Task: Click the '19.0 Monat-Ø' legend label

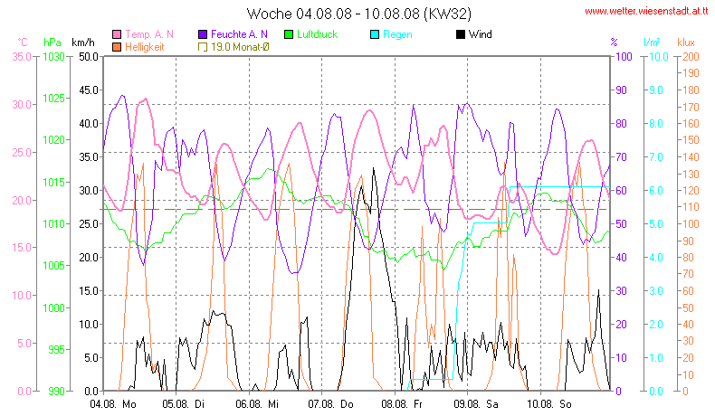Action: click(x=240, y=47)
